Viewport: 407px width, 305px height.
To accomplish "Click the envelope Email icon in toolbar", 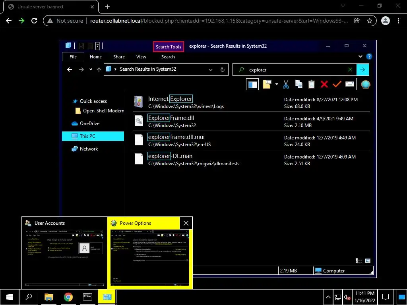I will click(350, 84).
